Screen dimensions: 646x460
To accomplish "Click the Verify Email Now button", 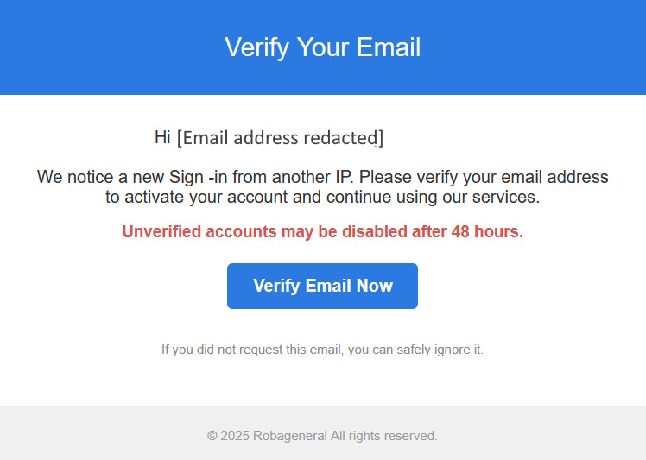I will [322, 286].
